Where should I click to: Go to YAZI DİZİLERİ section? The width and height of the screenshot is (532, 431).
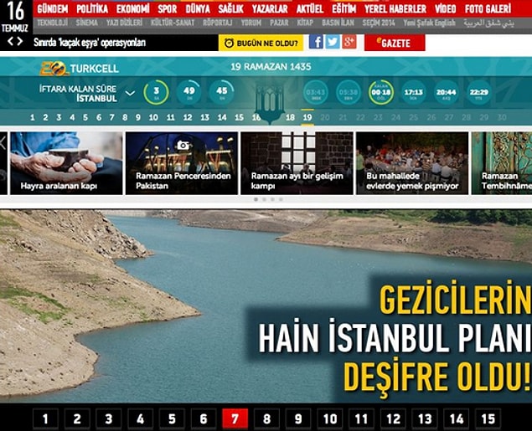125,23
